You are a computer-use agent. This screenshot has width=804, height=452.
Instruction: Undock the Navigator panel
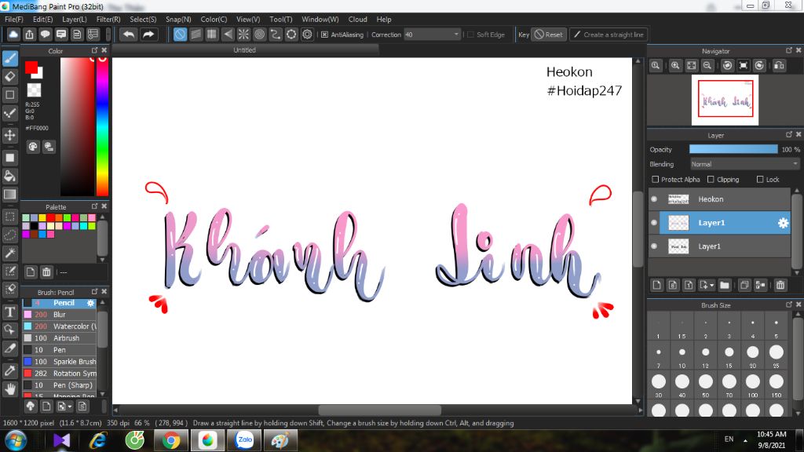[x=788, y=50]
